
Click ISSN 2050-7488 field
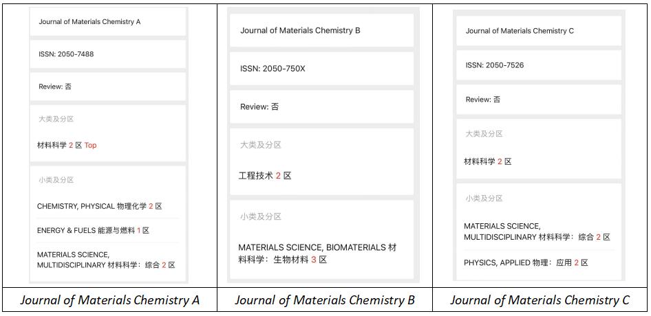(107, 54)
